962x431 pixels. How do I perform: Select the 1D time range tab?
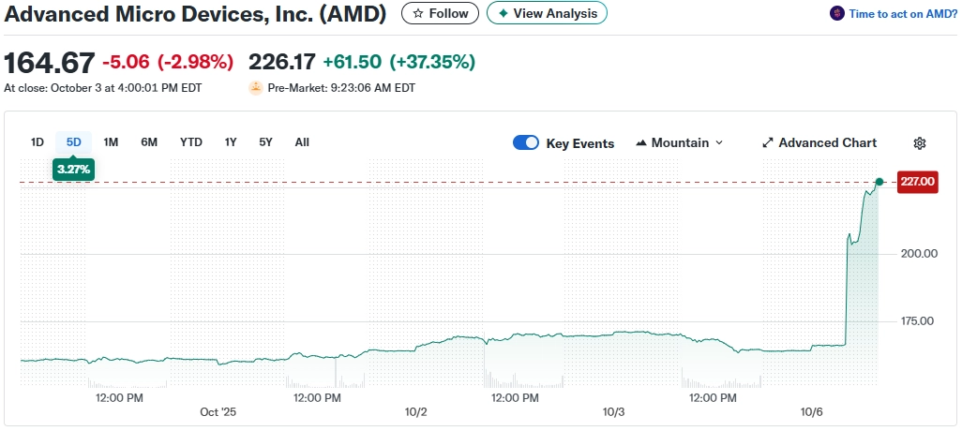tap(38, 142)
